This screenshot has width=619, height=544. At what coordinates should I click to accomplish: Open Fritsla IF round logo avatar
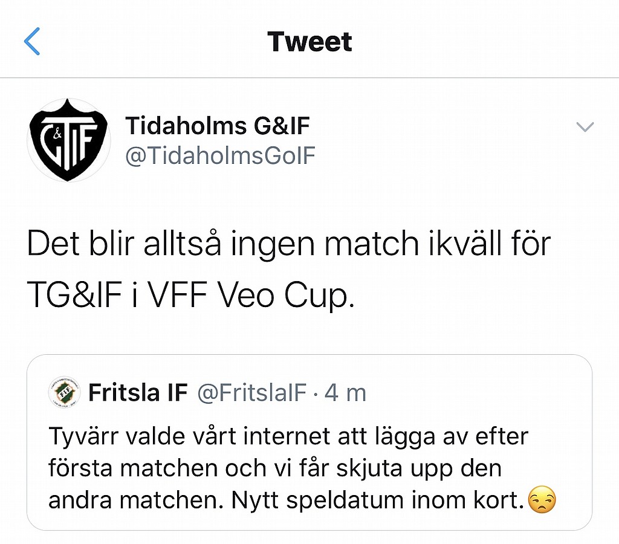[64, 392]
